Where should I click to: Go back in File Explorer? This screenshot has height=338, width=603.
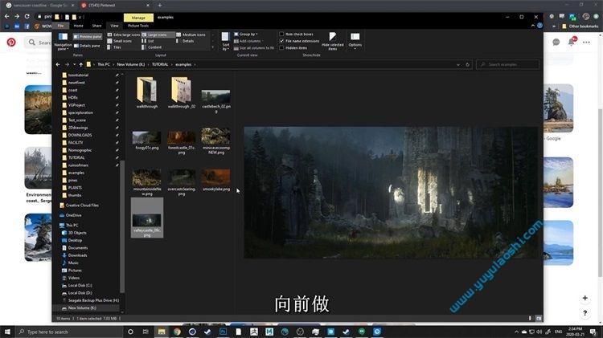(58, 64)
